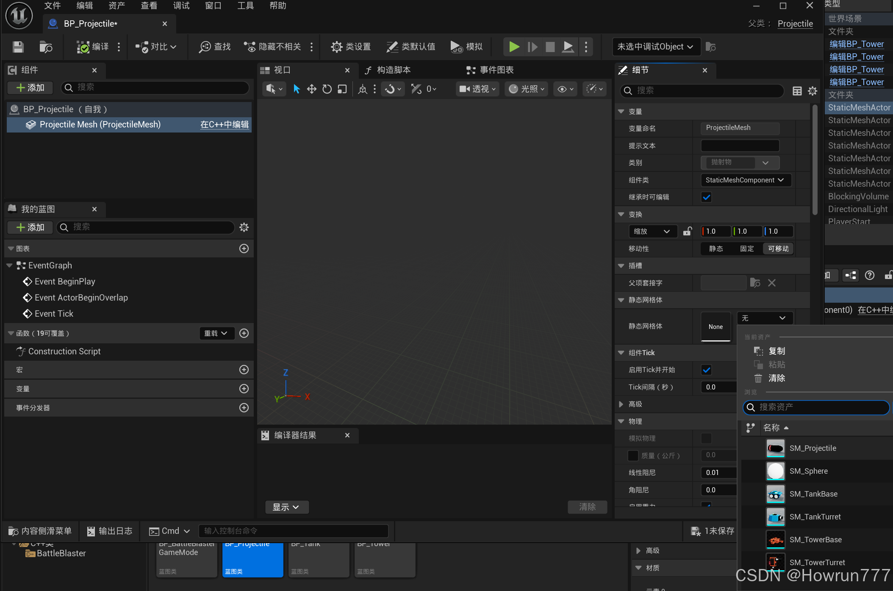Click the browse to asset icon in toolbar

[45, 47]
